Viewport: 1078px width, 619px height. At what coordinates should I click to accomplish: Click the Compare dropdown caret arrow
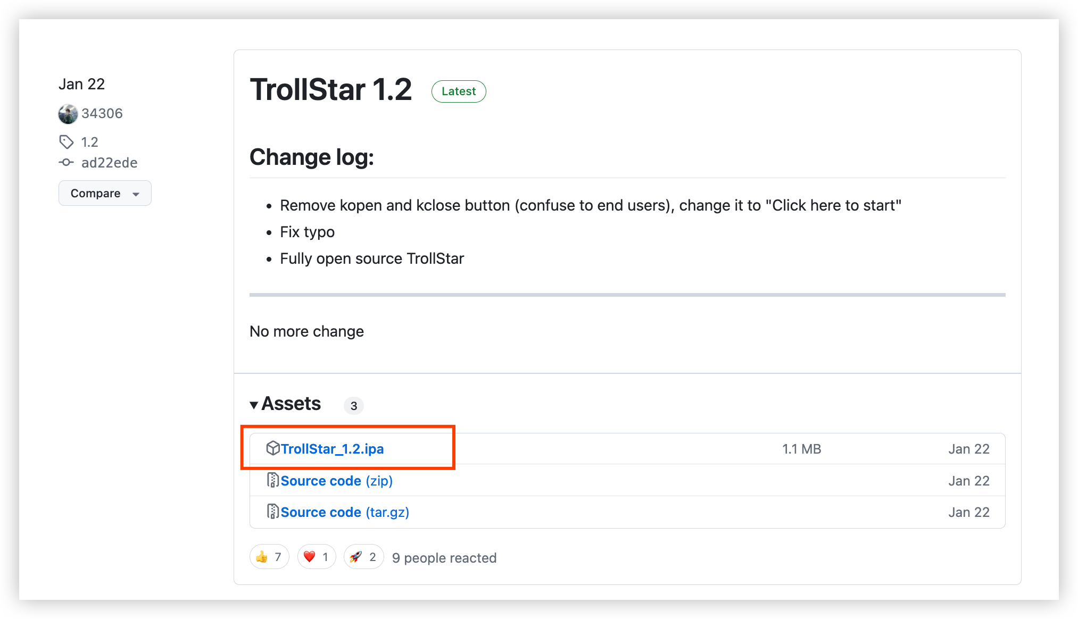coord(136,194)
